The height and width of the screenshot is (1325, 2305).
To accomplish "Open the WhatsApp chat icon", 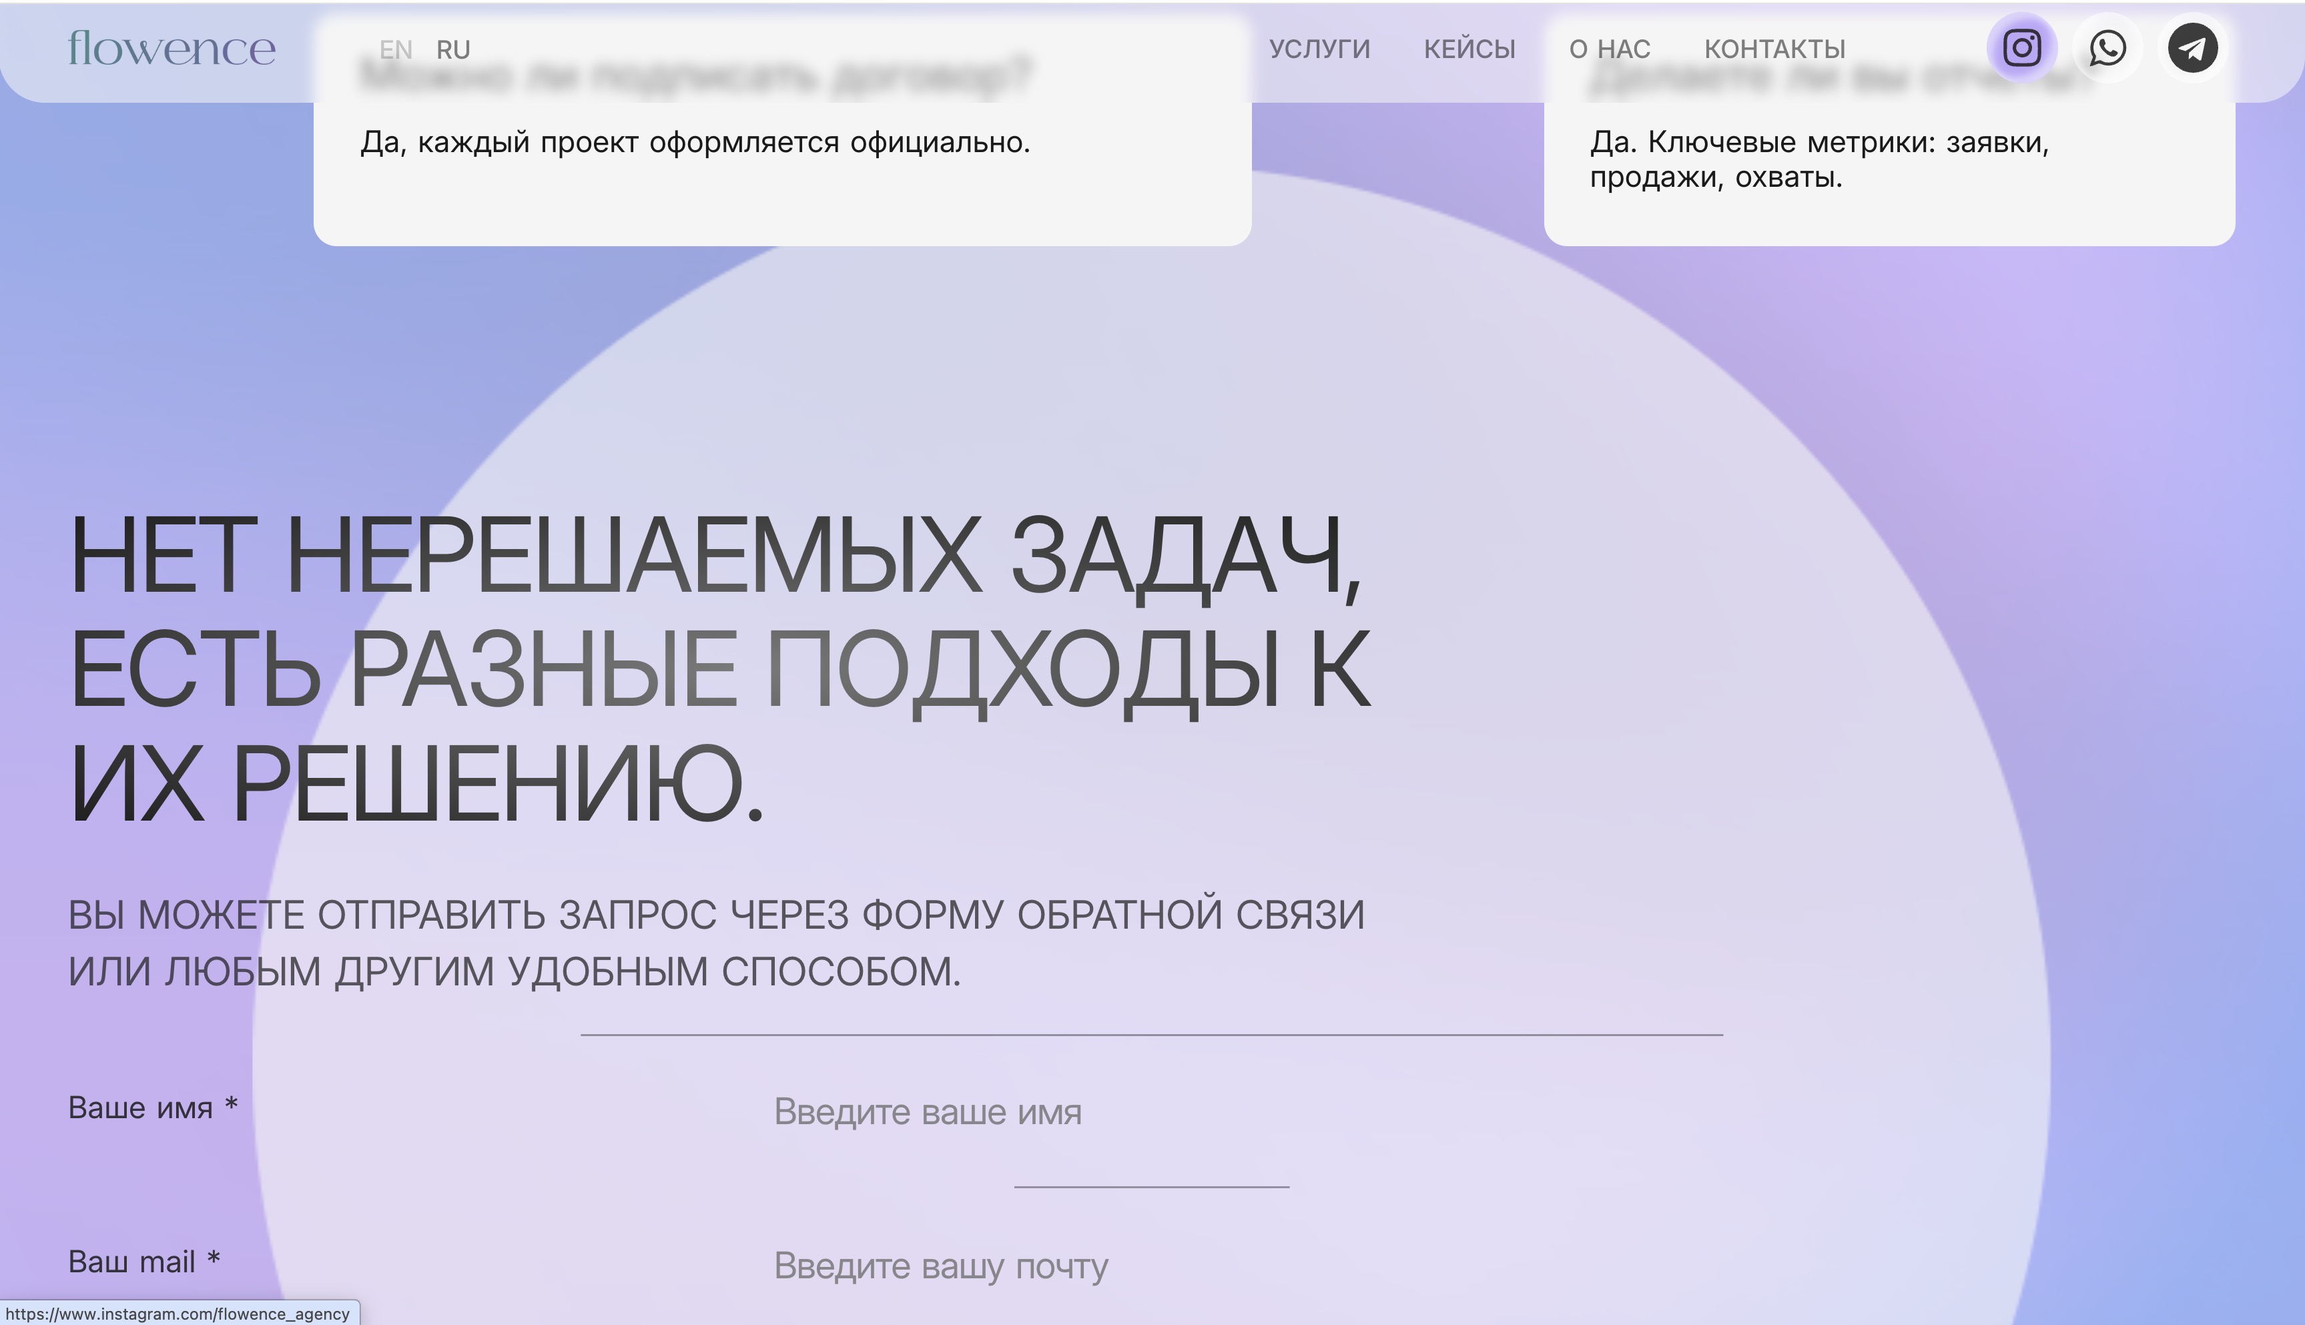I will (2107, 48).
